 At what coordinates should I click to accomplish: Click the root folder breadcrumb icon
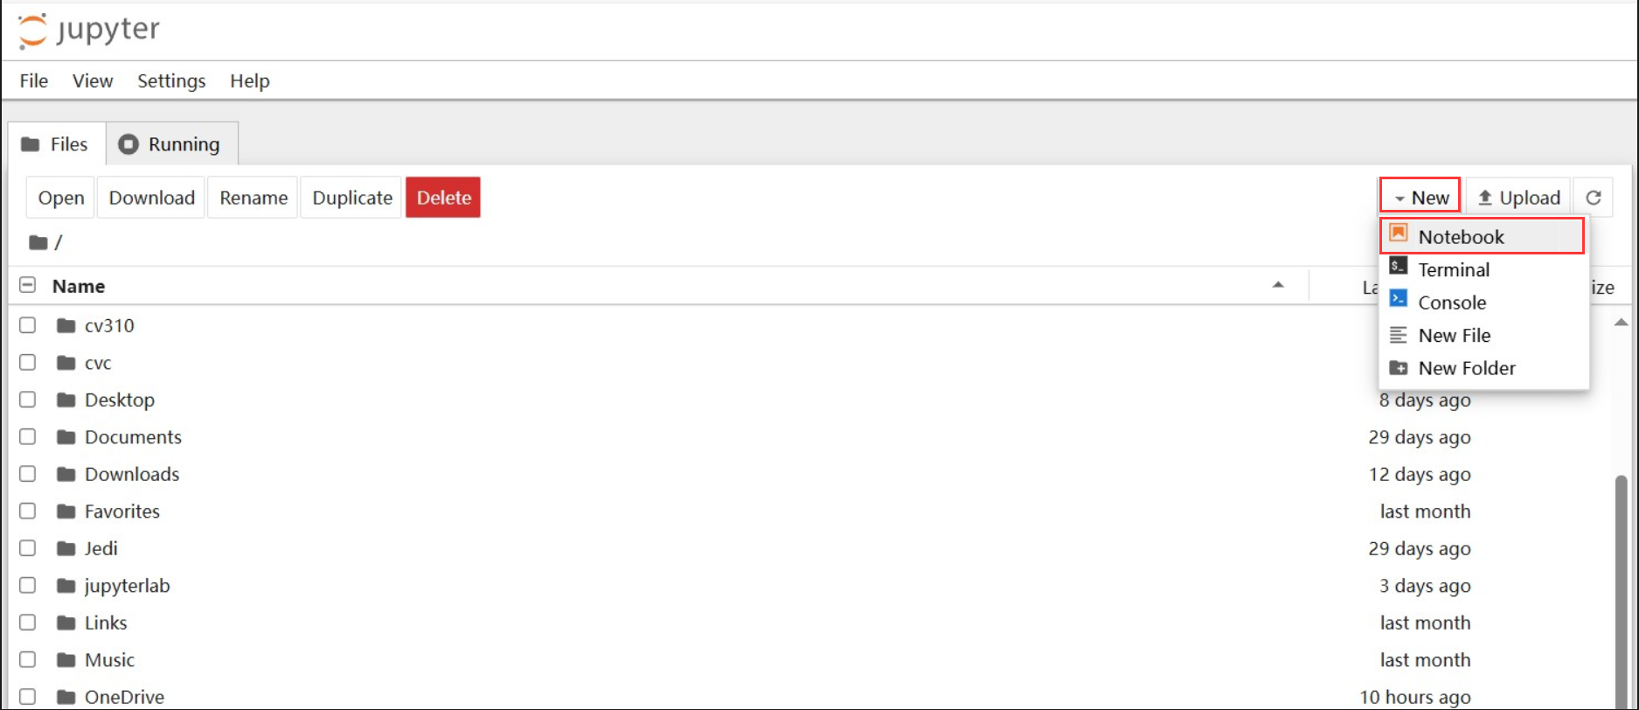[x=38, y=242]
